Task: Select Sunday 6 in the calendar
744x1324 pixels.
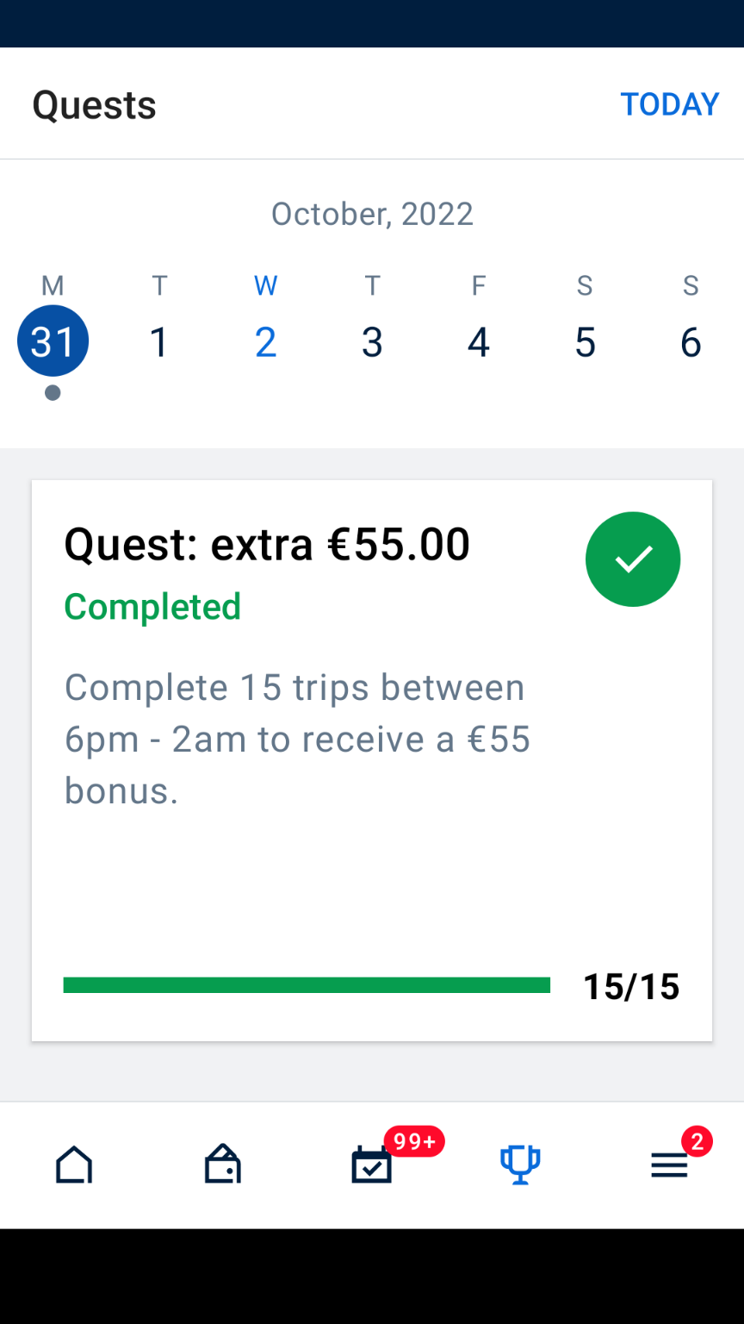Action: point(691,342)
